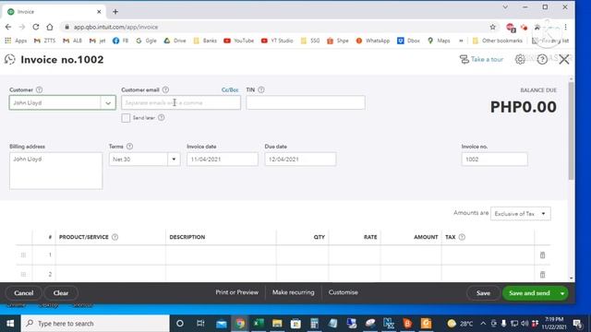This screenshot has width=591, height=332.
Task: Delete line 1 with trash icon
Action: coord(542,255)
